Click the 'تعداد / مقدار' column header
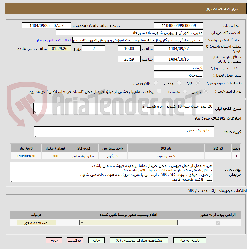 (55, 148)
